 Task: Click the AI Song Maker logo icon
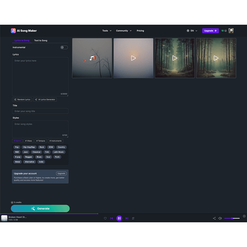[x=13, y=31]
